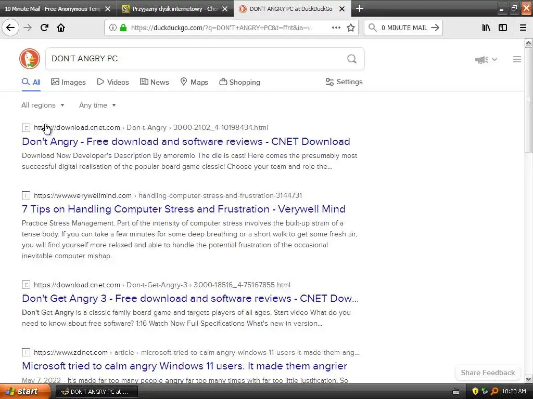
Task: Close the 10 Minute Mail tab
Action: click(x=108, y=9)
